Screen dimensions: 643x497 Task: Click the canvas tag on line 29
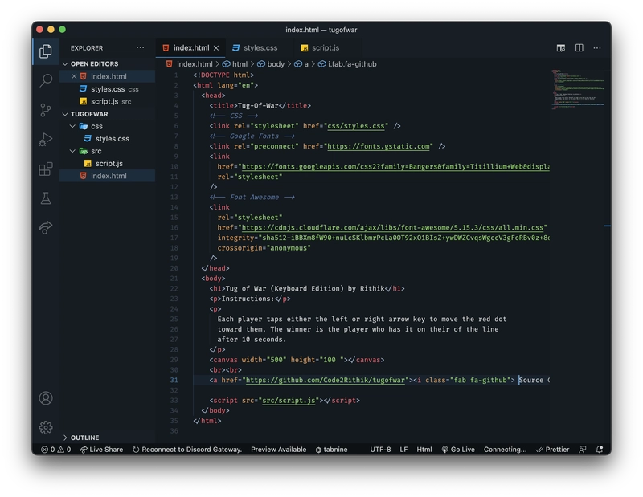tap(225, 360)
